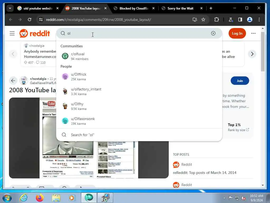Screen dimensions: 270x203
Task: Bookmark this page with the star
Action: click(203, 20)
